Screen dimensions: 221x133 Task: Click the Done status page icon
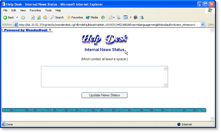4,124
